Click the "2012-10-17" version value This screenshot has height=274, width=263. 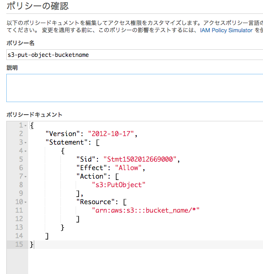click(x=111, y=134)
